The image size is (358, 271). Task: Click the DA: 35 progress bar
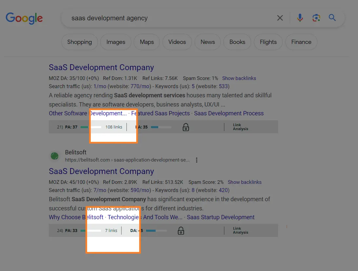161,127
